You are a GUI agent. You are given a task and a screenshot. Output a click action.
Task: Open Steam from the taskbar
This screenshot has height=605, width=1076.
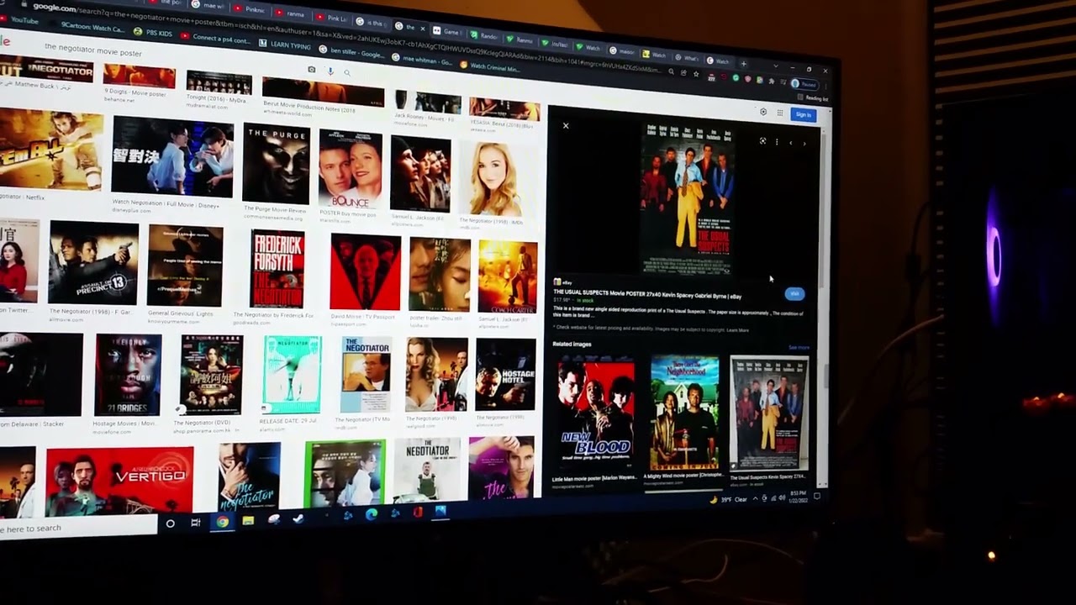pyautogui.click(x=298, y=518)
